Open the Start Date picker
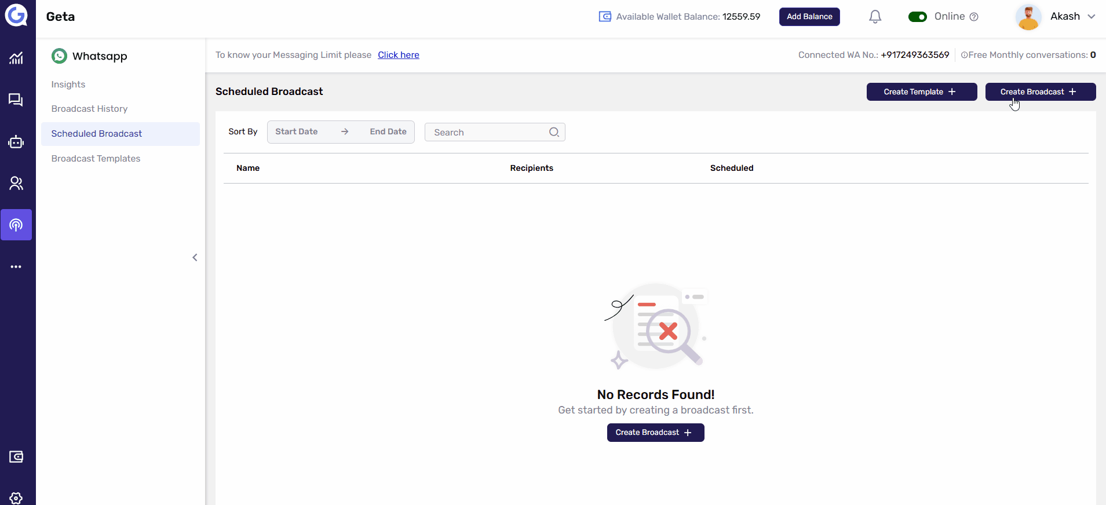1106x505 pixels. pos(297,132)
